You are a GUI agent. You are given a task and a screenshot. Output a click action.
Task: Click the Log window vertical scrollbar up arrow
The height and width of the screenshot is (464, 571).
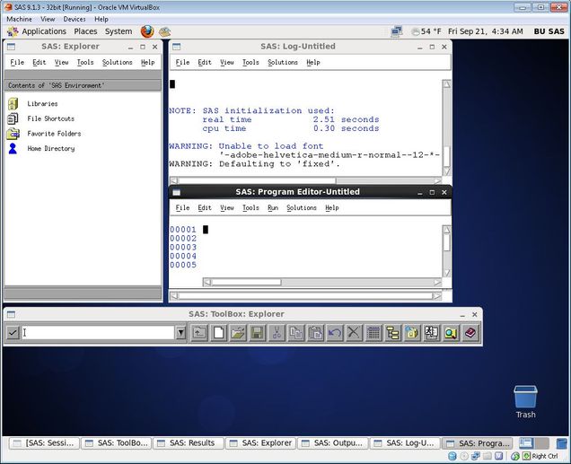(x=446, y=84)
